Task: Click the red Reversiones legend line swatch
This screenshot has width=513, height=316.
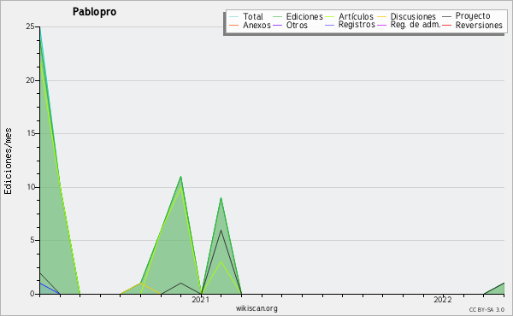Action: (x=446, y=25)
